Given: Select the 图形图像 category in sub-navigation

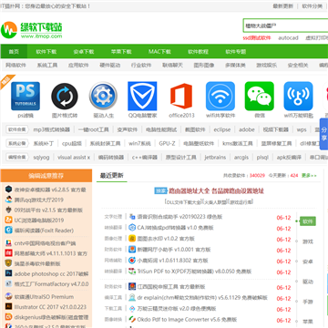Looking at the screenshot, I should click(204, 65).
